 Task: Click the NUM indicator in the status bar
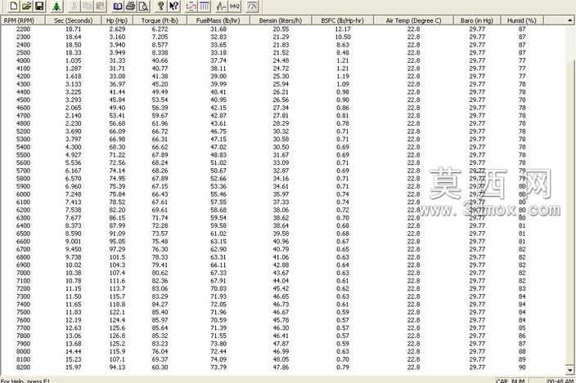(x=518, y=381)
